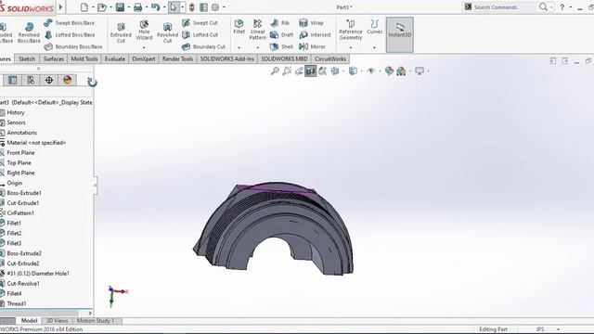Select the Mirror tool
This screenshot has height=334, width=594.
click(x=312, y=46)
